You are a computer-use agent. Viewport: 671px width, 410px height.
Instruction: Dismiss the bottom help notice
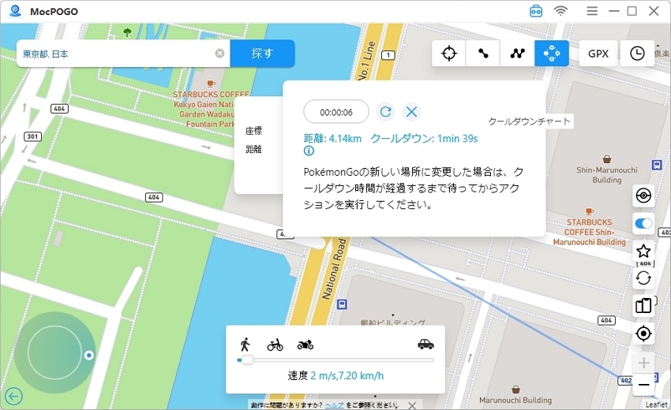tap(411, 405)
